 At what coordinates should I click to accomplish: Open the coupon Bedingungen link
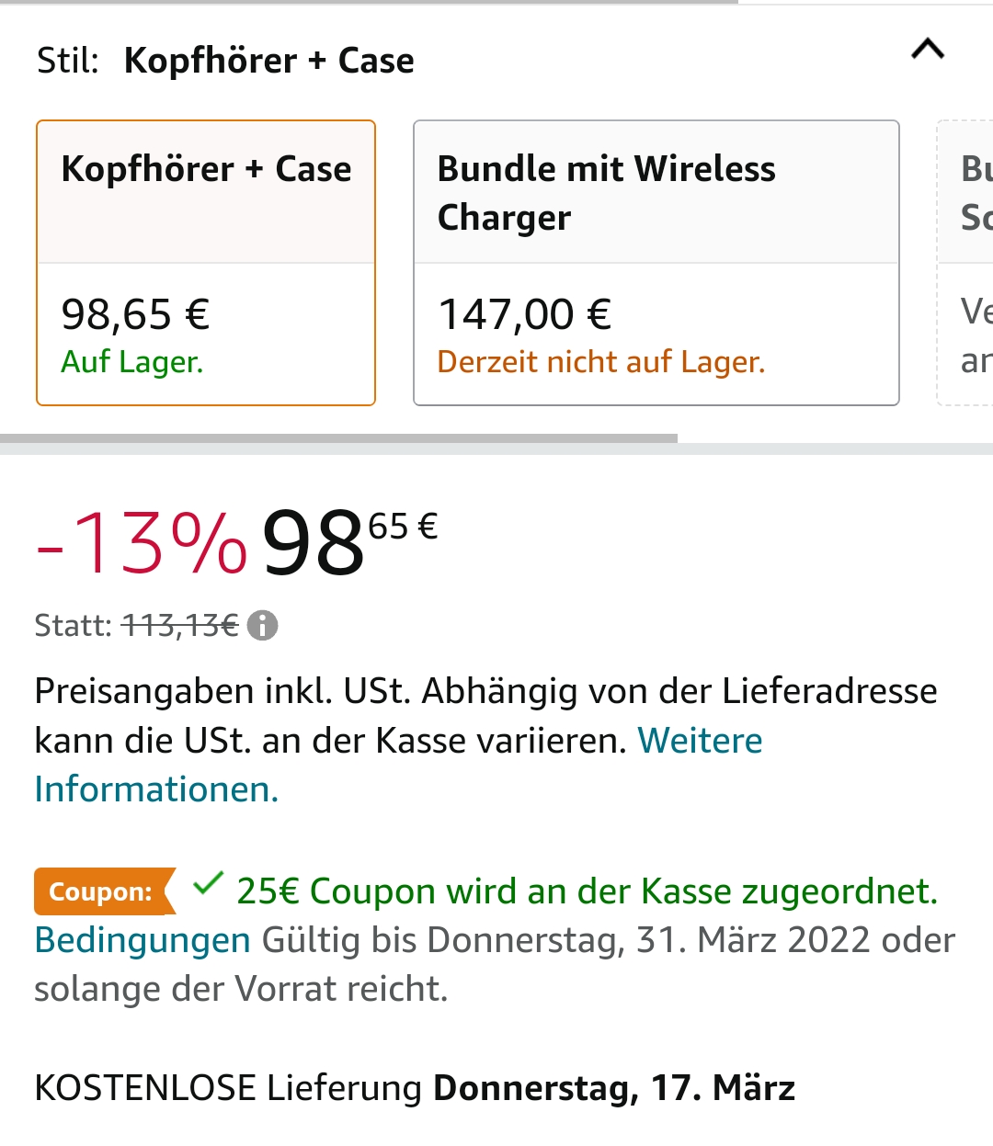pyautogui.click(x=143, y=940)
